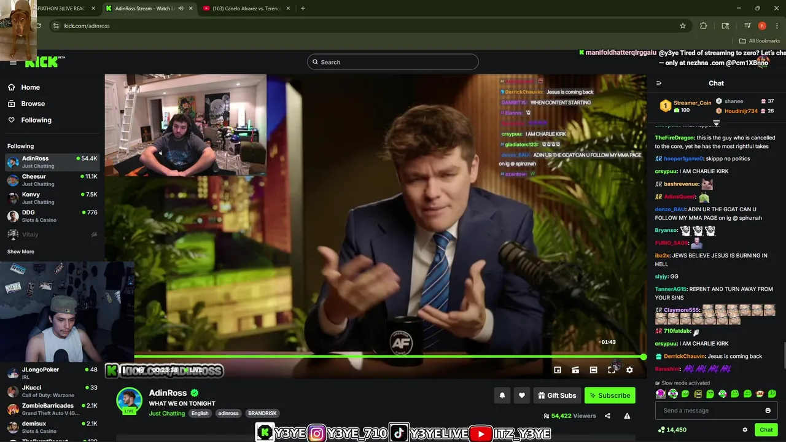Close the Canelo Alvarez YouTube tab
Screen dimensions: 786x442
(288, 9)
